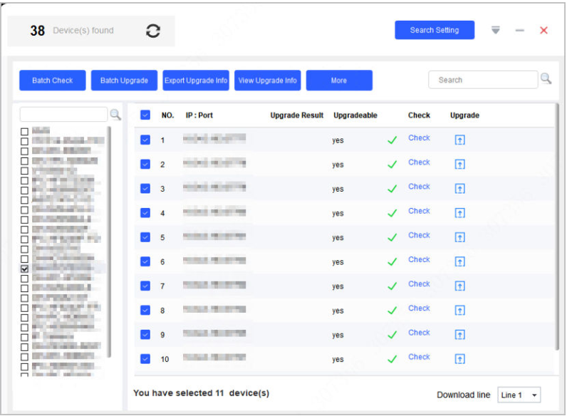Viewport: 567px width, 416px height.
Task: Upgrade device number 4 via its upgrade icon
Action: [x=459, y=213]
